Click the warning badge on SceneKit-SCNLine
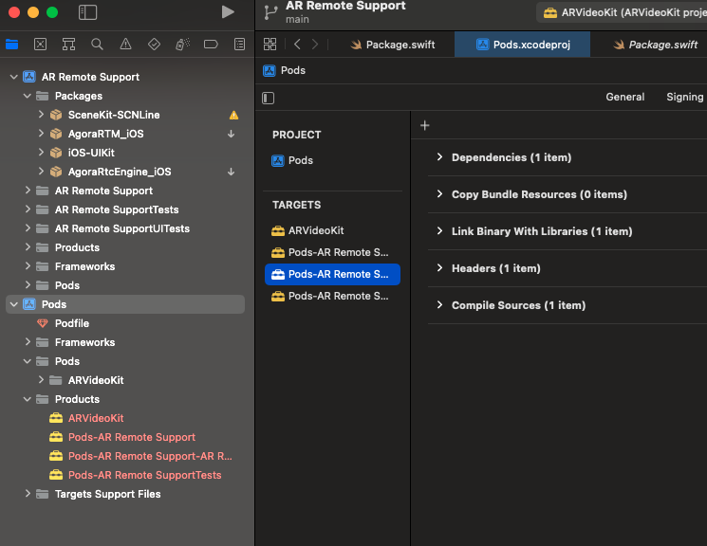Viewport: 707px width, 546px height. [x=233, y=115]
